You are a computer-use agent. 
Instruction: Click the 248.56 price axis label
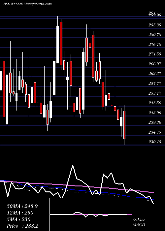[154, 103]
